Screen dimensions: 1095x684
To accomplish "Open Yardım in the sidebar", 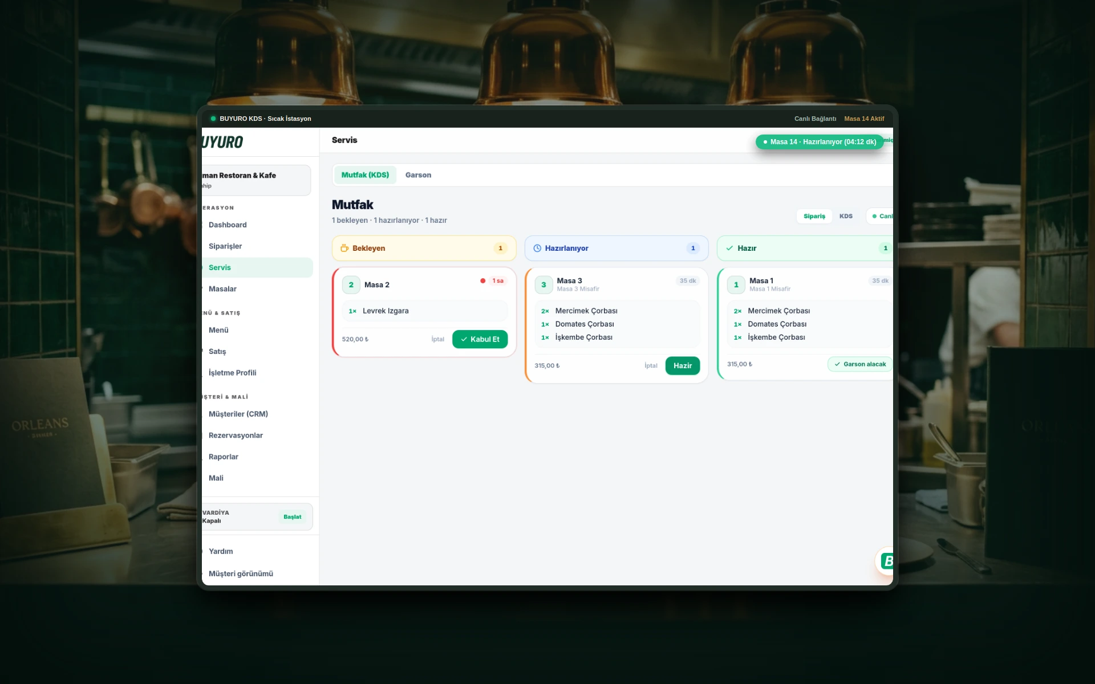I will click(x=257, y=551).
